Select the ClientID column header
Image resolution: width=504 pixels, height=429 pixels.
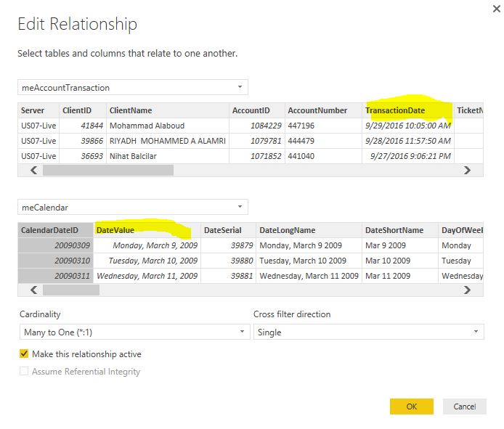(83, 110)
